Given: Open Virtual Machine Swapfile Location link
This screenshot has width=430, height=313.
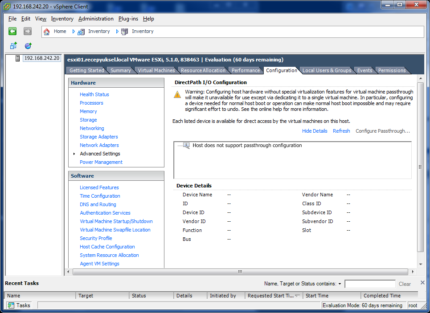Looking at the screenshot, I should click(x=115, y=230).
